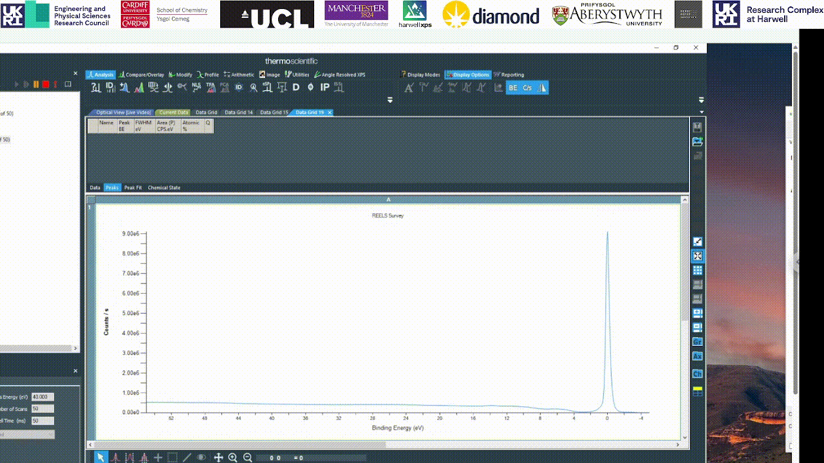824x463 pixels.
Task: Toggle the C/s counts per second button
Action: click(527, 87)
